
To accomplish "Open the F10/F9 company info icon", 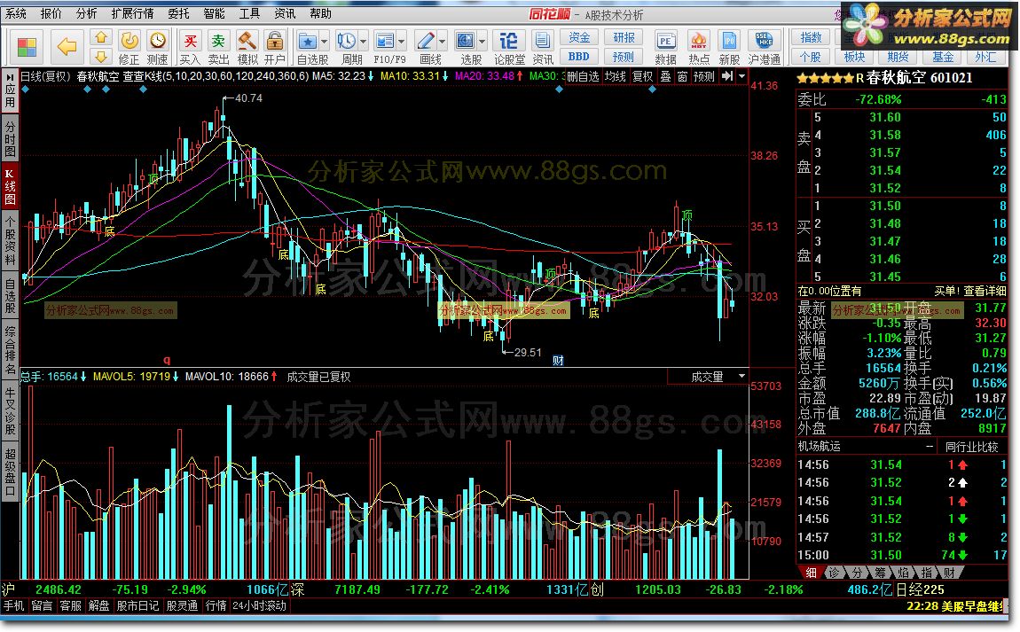I will pyautogui.click(x=385, y=42).
